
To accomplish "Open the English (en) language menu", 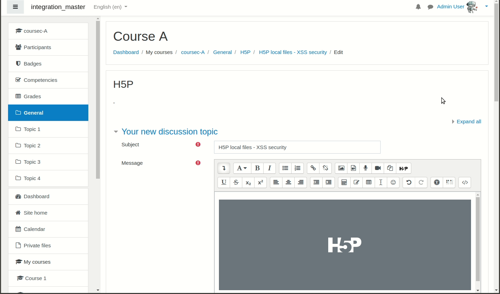I will pos(110,7).
